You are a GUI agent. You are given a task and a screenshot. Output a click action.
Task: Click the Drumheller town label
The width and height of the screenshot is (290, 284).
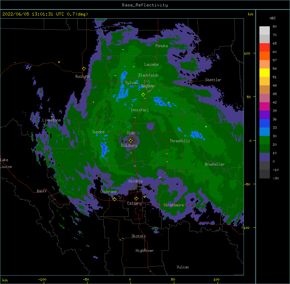click(x=215, y=164)
